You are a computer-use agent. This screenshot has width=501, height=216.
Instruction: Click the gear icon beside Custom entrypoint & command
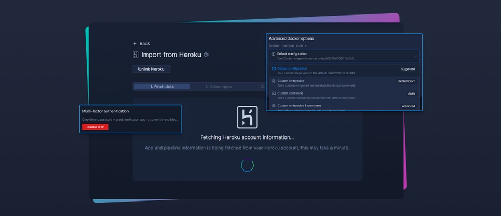click(x=274, y=106)
